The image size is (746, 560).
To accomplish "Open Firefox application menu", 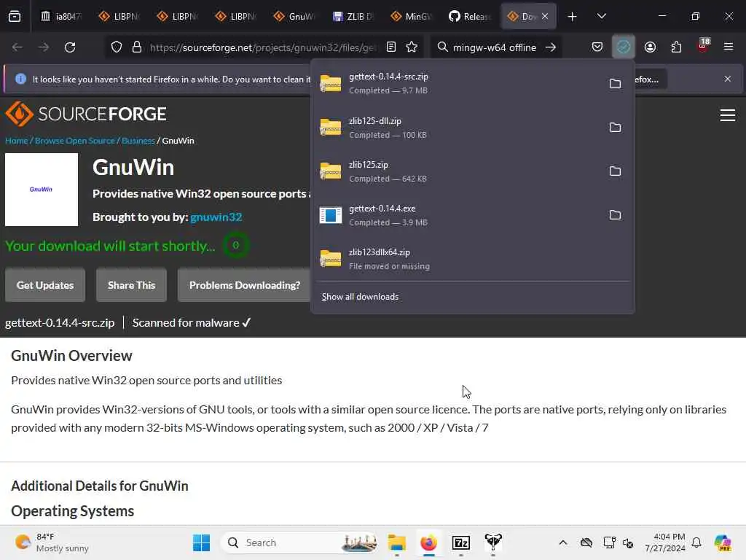I will [729, 47].
